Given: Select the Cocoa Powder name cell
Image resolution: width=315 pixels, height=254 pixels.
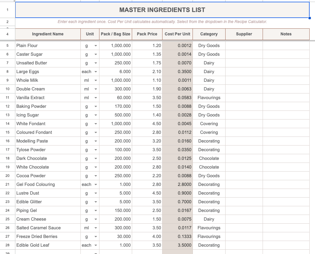Looking at the screenshot, I should click(48, 176).
